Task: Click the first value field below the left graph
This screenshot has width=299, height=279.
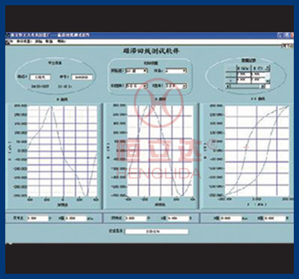Action: 37,218
